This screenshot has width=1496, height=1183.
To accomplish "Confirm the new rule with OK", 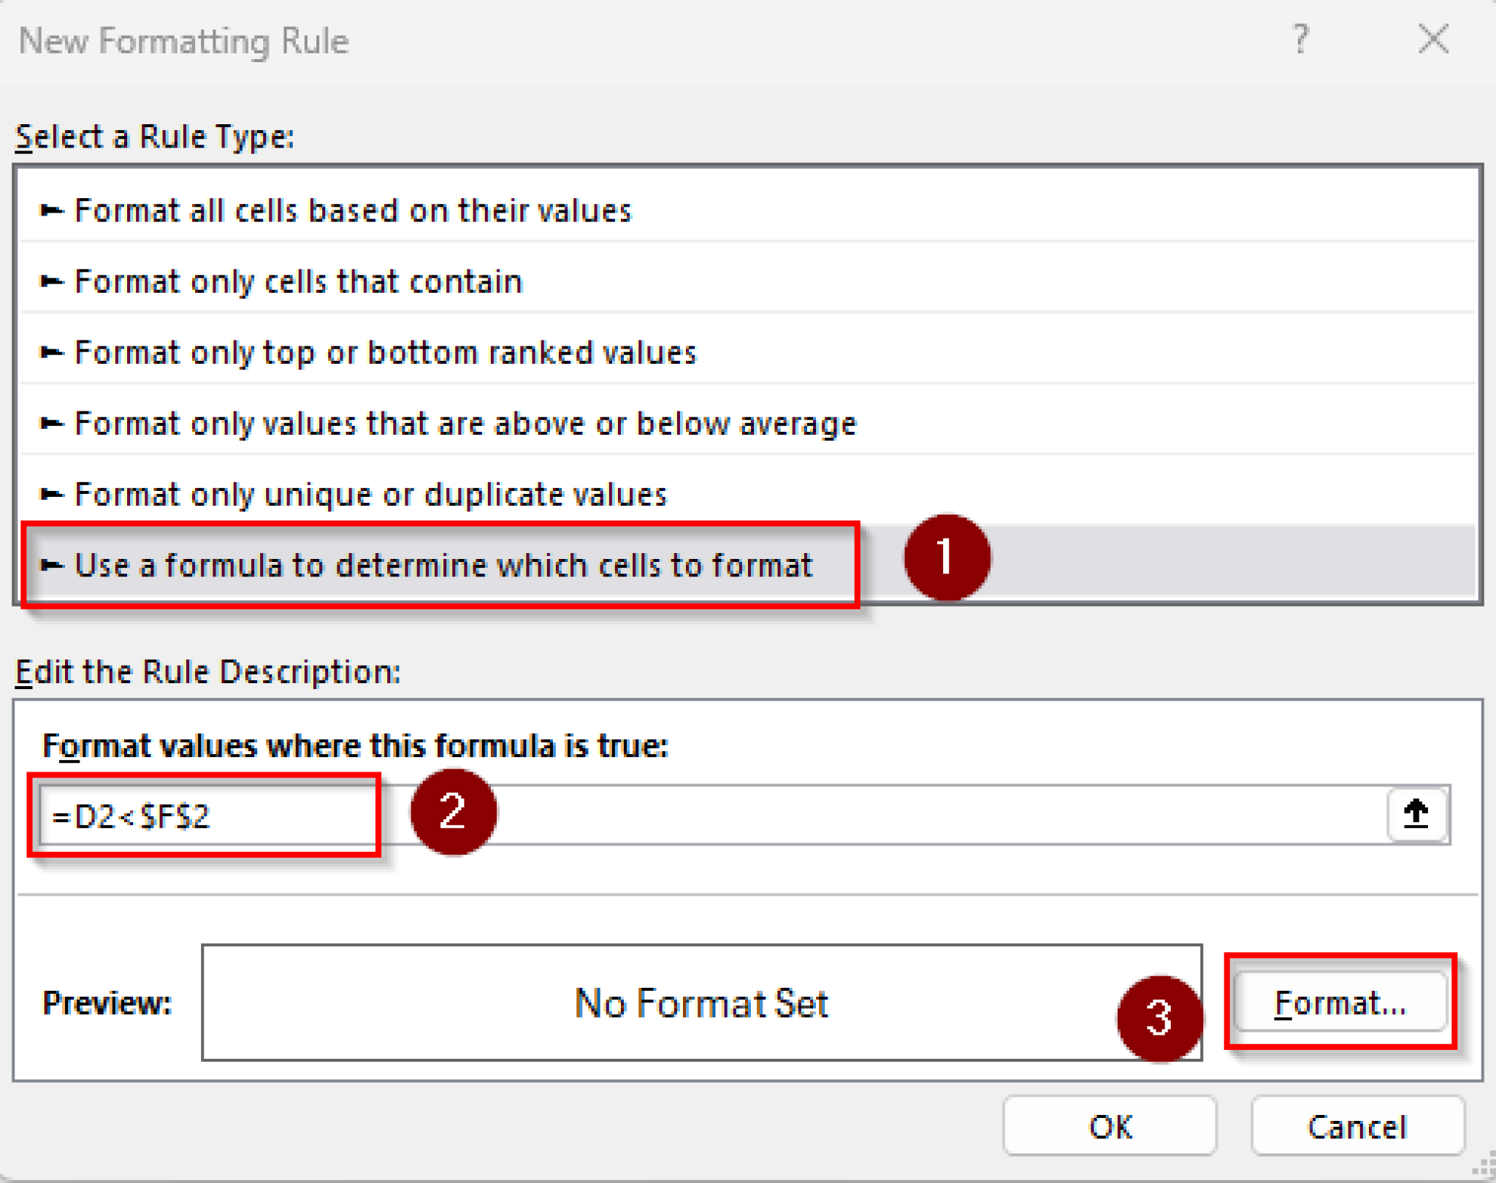I will tap(1109, 1125).
